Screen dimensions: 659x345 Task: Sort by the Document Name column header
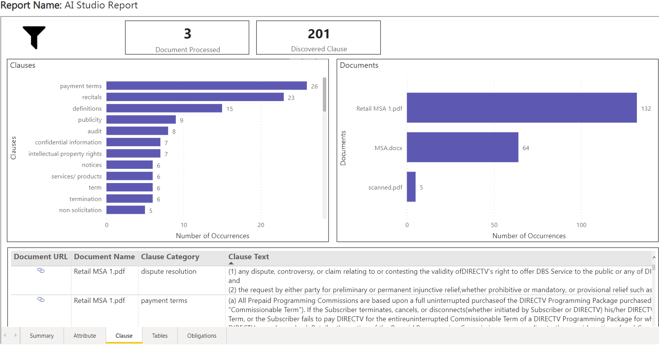coord(104,257)
